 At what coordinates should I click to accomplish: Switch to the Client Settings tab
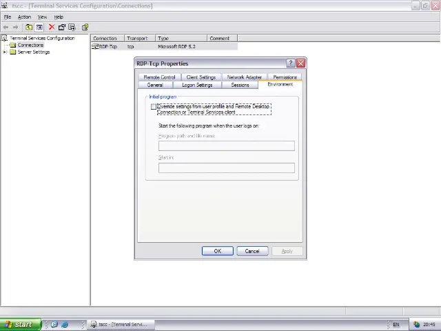point(201,77)
